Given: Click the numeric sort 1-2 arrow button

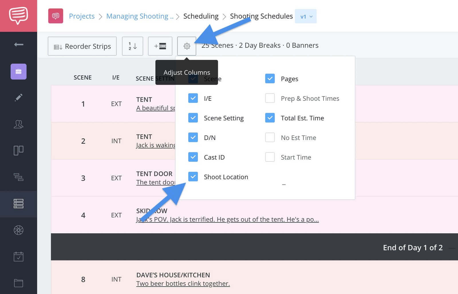Looking at the screenshot, I should (133, 46).
